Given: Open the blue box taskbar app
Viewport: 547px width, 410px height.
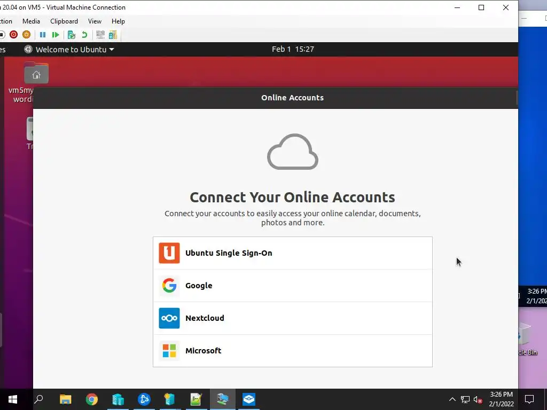Looking at the screenshot, I should pyautogui.click(x=249, y=399).
